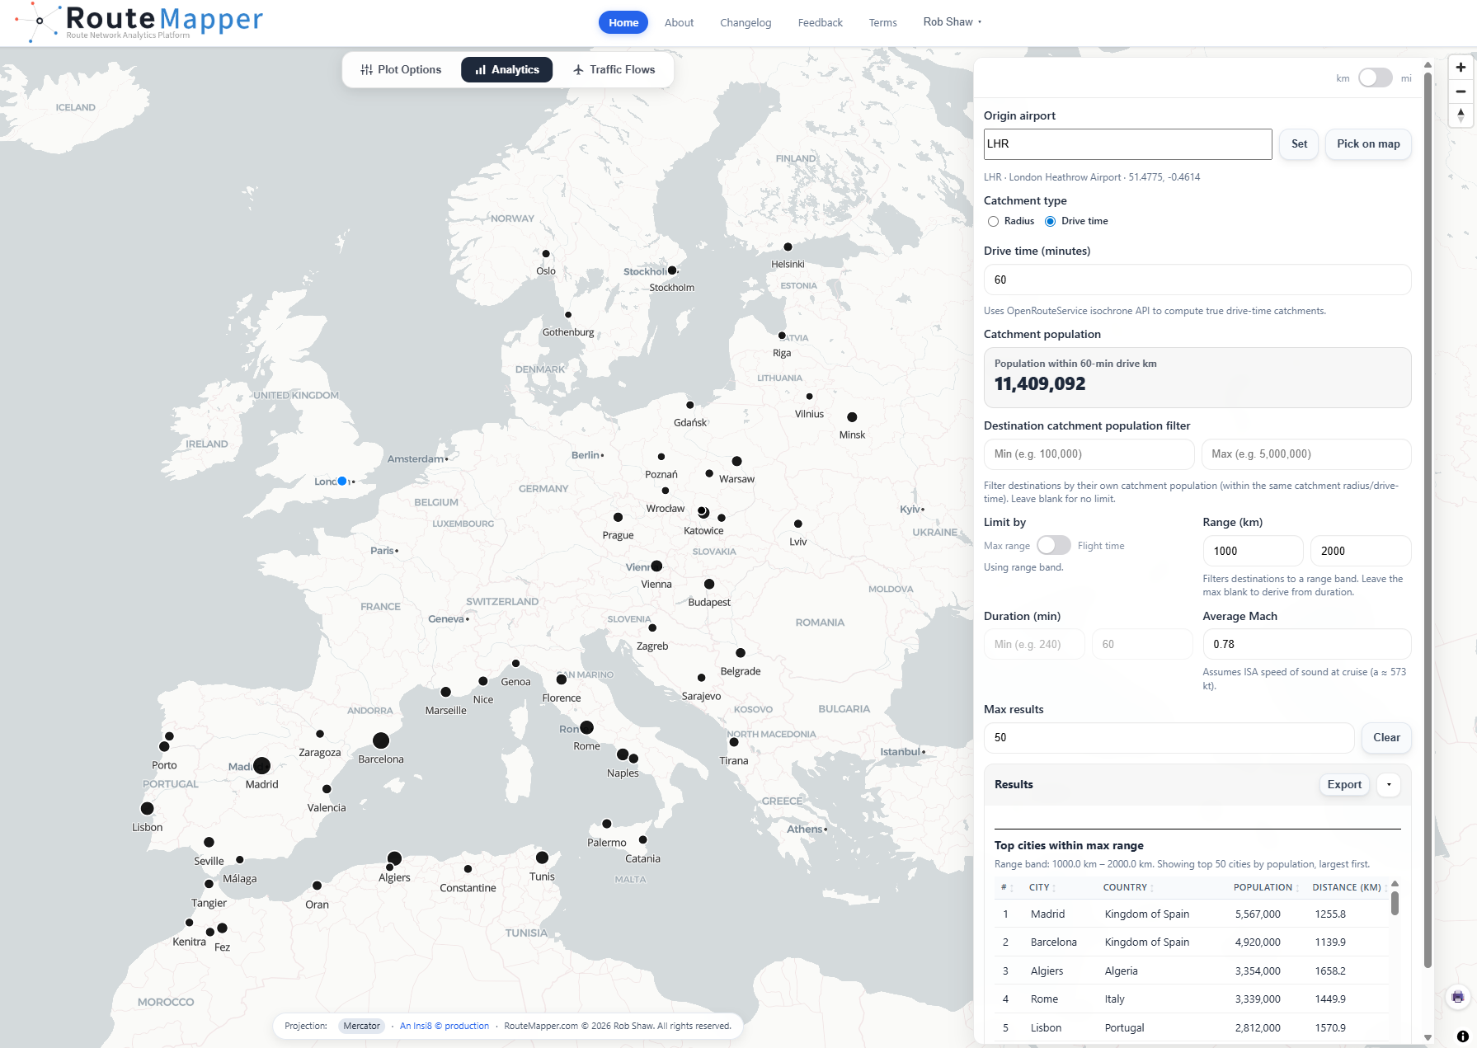Click the Origin airport input field
The width and height of the screenshot is (1477, 1048).
click(x=1127, y=144)
